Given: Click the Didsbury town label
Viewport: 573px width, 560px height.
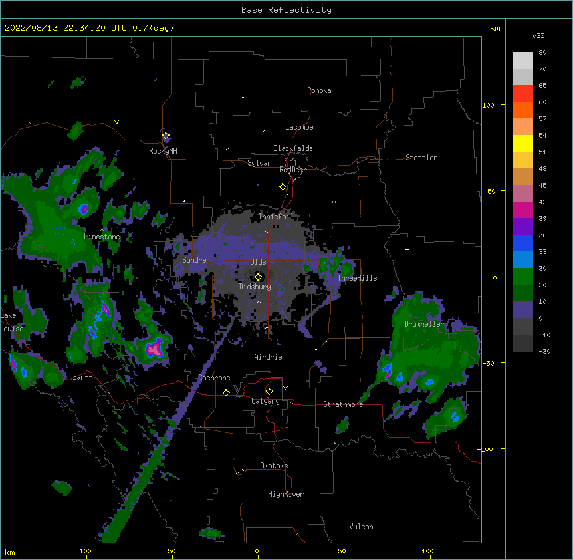Looking at the screenshot, I should pos(255,287).
